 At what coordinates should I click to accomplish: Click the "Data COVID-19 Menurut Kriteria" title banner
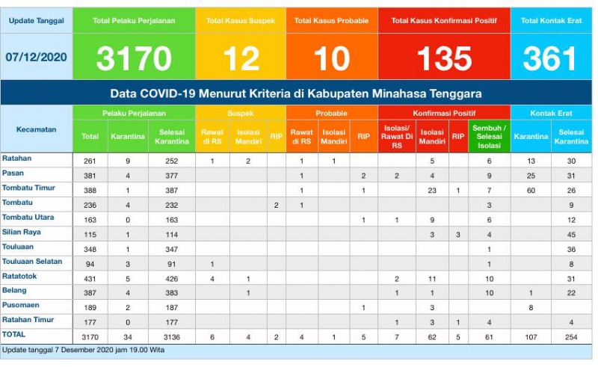[x=296, y=93]
